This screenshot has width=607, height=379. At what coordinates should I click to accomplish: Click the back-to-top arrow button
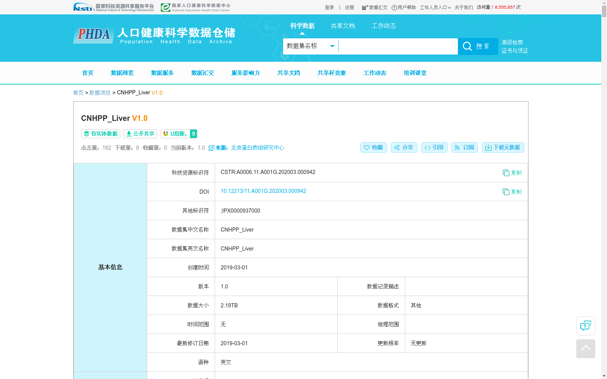coord(585,348)
